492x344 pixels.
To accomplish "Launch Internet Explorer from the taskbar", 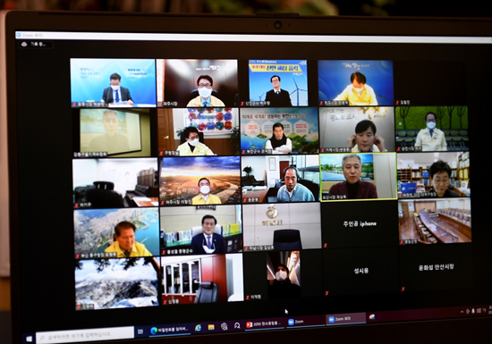I will tap(198, 328).
